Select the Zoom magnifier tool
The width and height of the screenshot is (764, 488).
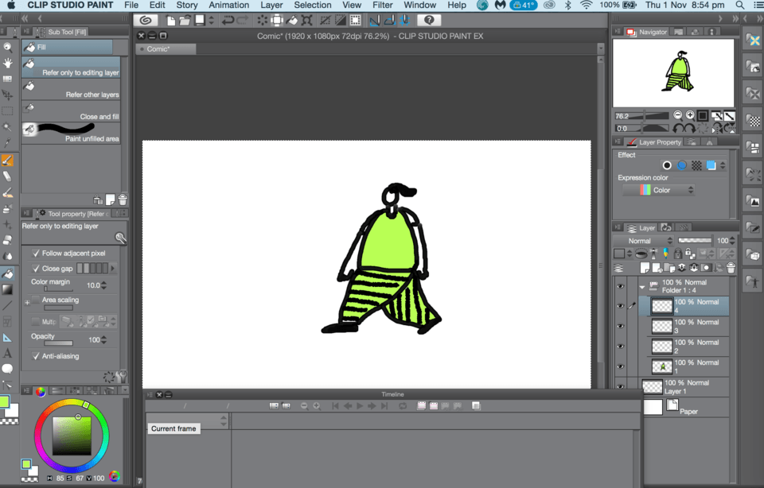point(7,46)
